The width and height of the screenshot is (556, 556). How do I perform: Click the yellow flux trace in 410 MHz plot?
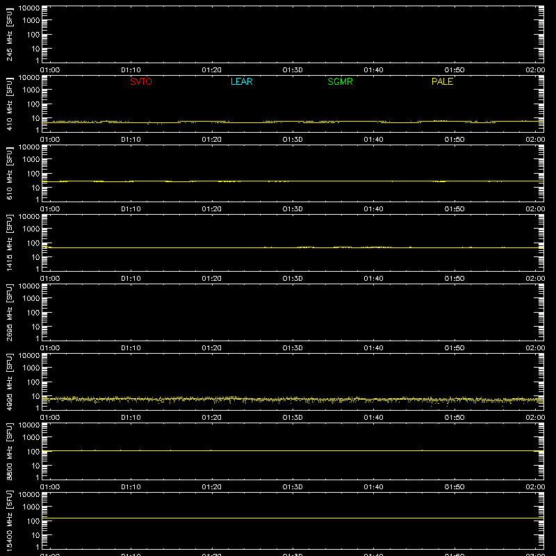click(293, 122)
